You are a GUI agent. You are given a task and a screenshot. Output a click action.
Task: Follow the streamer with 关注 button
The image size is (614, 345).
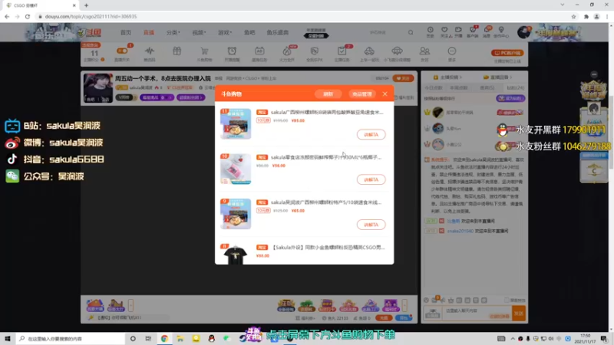click(x=403, y=78)
